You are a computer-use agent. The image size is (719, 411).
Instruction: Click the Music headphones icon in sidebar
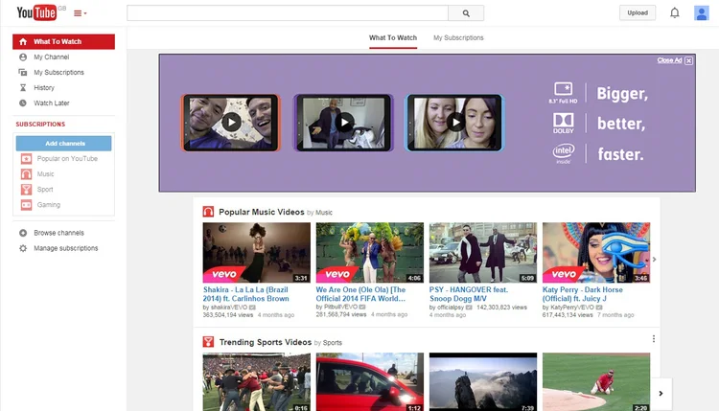pos(26,174)
